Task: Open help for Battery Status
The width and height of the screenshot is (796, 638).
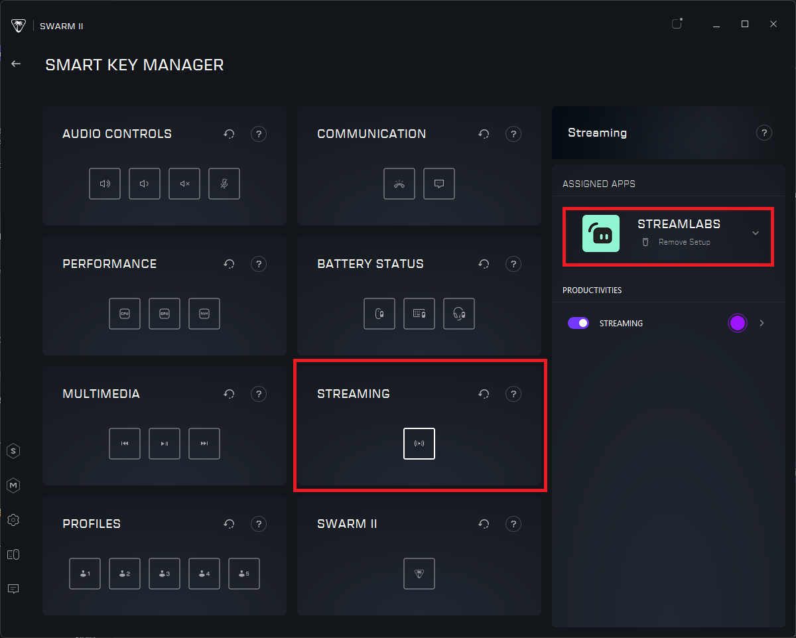Action: [513, 264]
